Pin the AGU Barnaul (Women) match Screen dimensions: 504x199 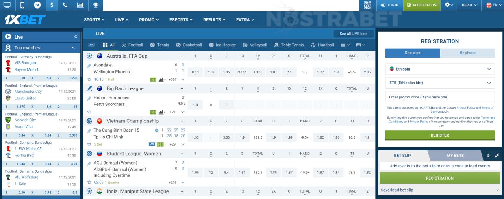coord(89,164)
